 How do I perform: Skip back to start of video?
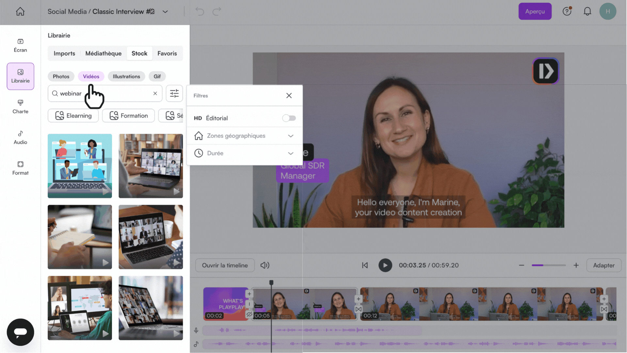tap(365, 265)
